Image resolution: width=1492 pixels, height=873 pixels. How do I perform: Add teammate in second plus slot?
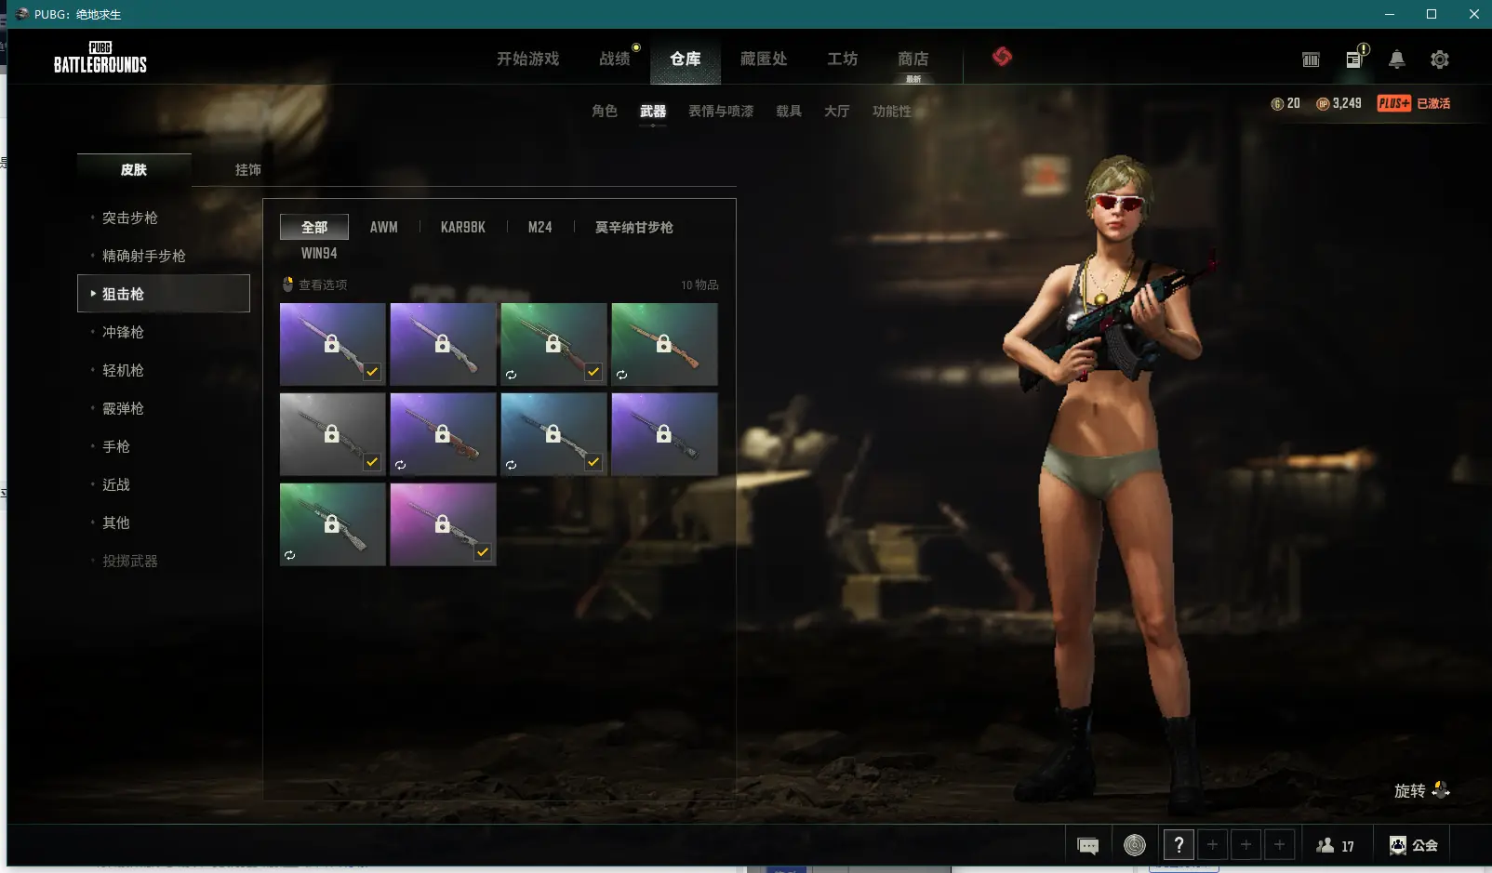click(1246, 845)
